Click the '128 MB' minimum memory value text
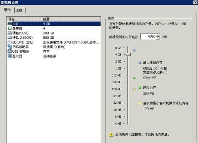Image resolution: width=198 pixels, height=143 pixels. 148,109
